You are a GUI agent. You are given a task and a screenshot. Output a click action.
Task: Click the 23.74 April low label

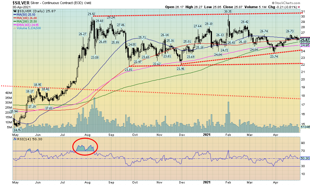274,56
